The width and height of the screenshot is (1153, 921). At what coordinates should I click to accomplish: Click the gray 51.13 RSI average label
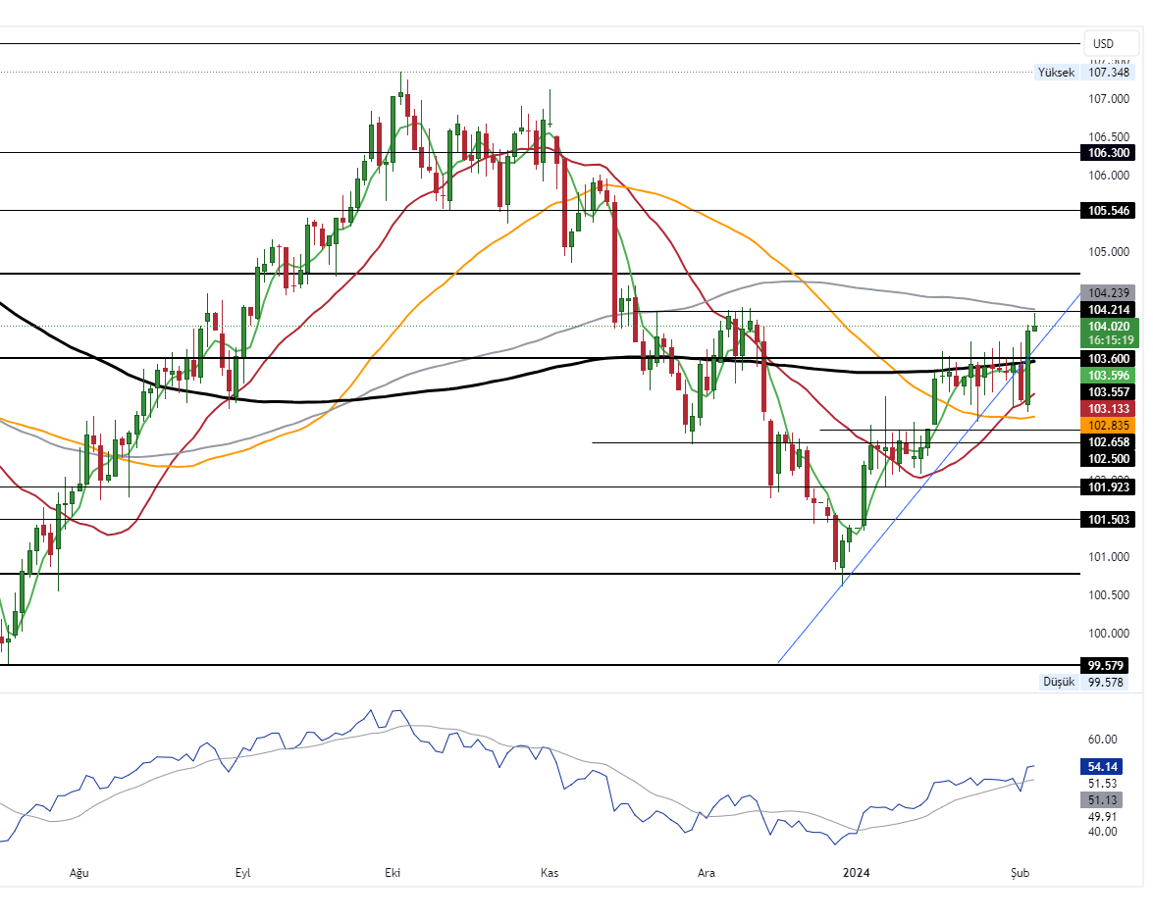coord(1105,800)
